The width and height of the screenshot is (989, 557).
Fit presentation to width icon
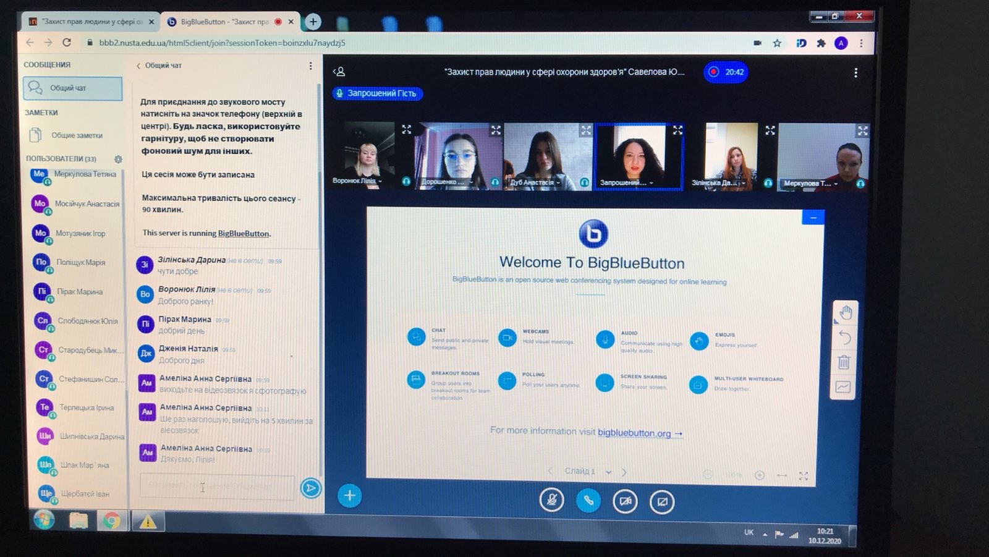[782, 475]
